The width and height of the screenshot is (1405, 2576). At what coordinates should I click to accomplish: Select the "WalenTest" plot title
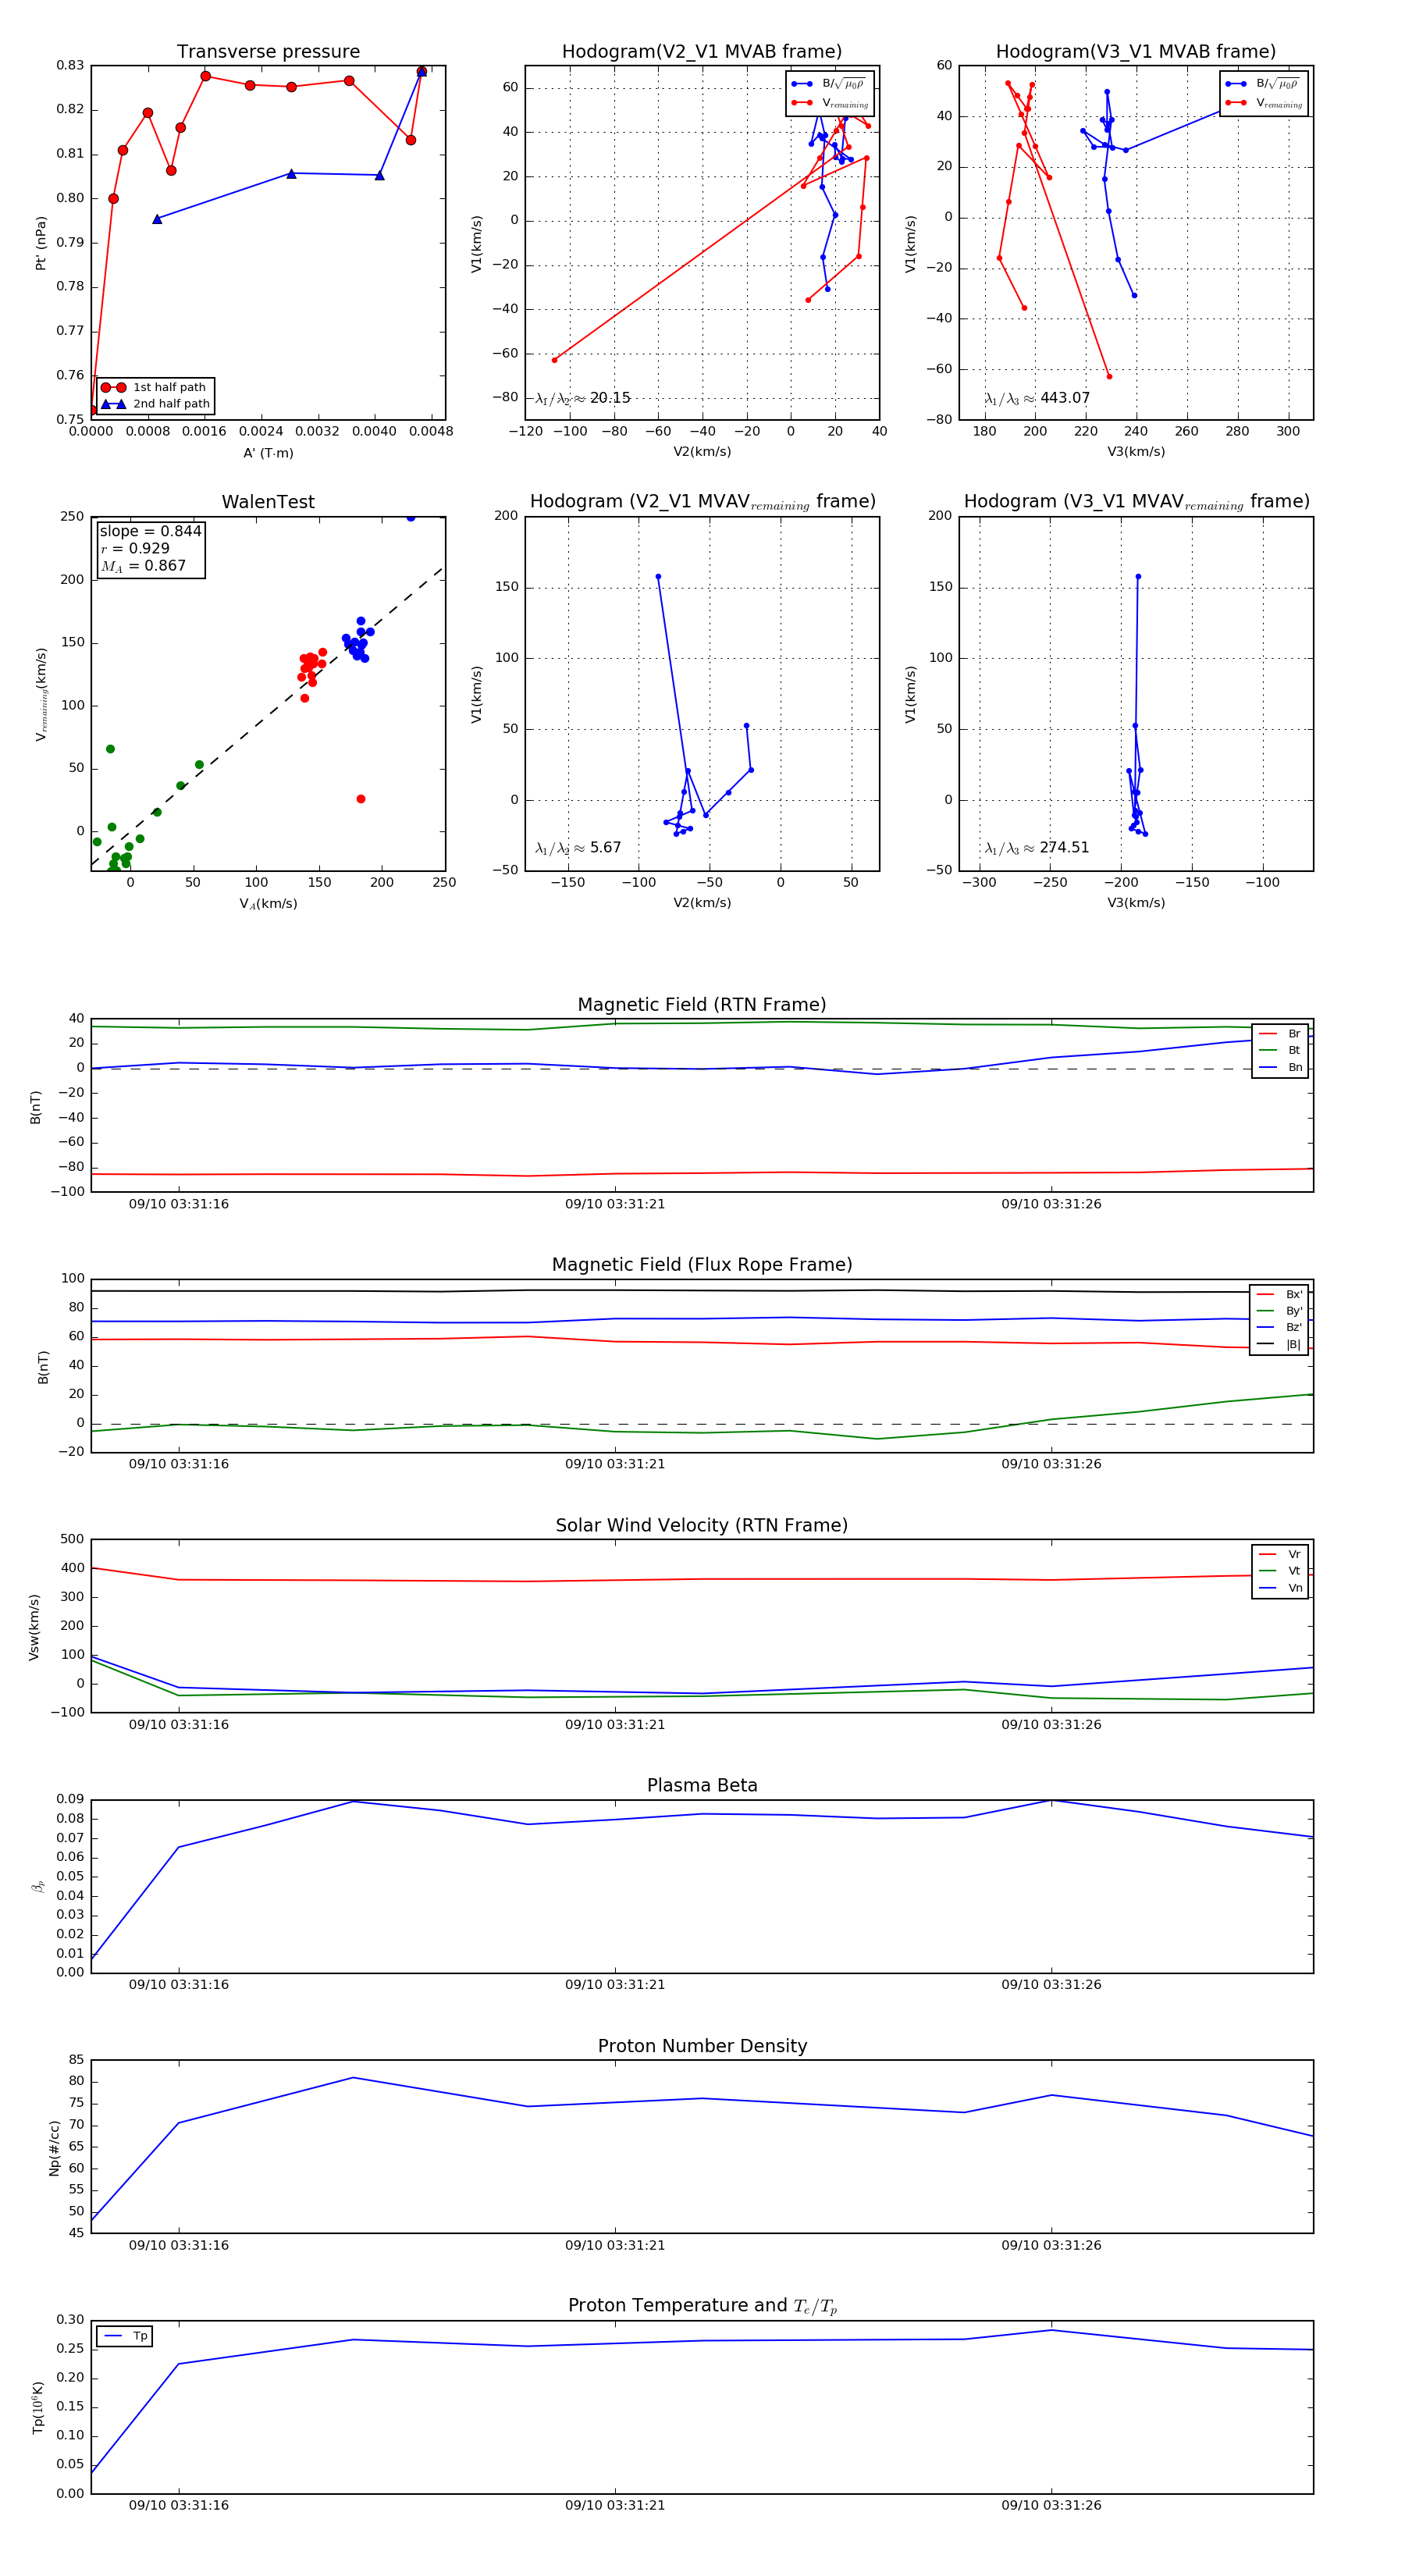(268, 502)
